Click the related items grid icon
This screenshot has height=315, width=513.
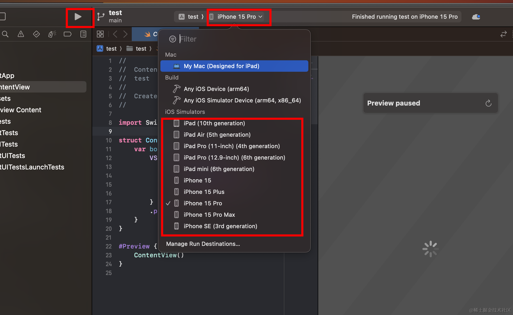[100, 34]
